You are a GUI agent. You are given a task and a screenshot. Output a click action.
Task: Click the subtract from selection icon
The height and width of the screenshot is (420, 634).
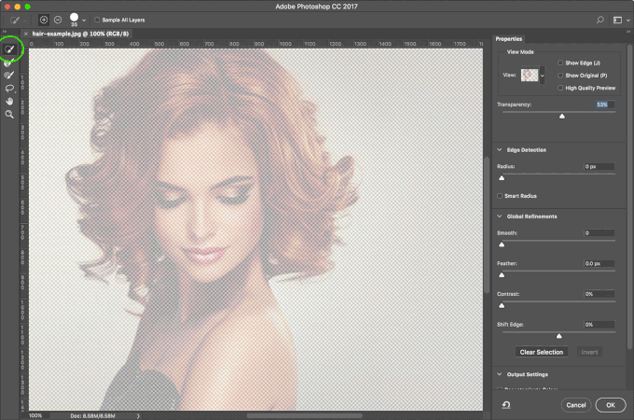click(58, 19)
